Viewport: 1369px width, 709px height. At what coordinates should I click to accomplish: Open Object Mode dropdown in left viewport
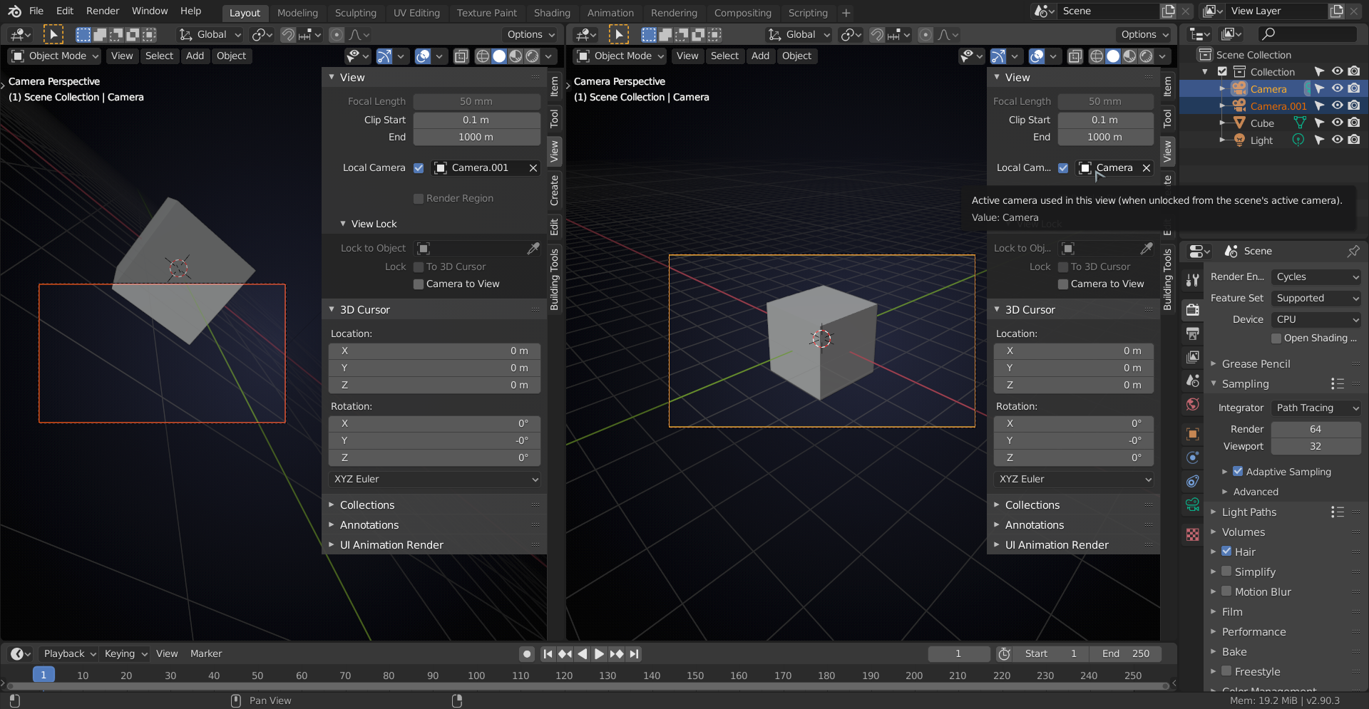55,56
